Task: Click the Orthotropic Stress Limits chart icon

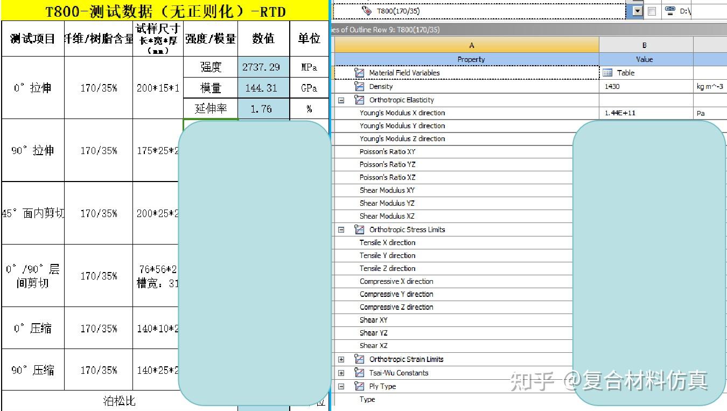Action: [359, 229]
